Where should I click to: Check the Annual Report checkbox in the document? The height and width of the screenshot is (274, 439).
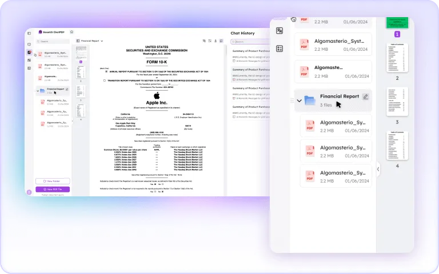coord(106,71)
